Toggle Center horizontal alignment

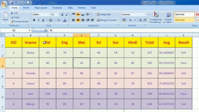click(x=78, y=20)
